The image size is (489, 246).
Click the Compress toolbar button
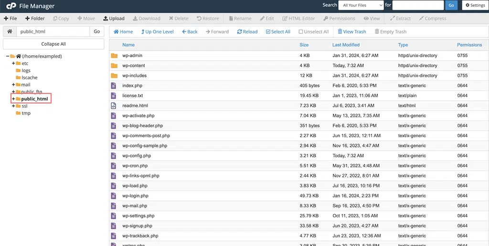[x=433, y=19]
